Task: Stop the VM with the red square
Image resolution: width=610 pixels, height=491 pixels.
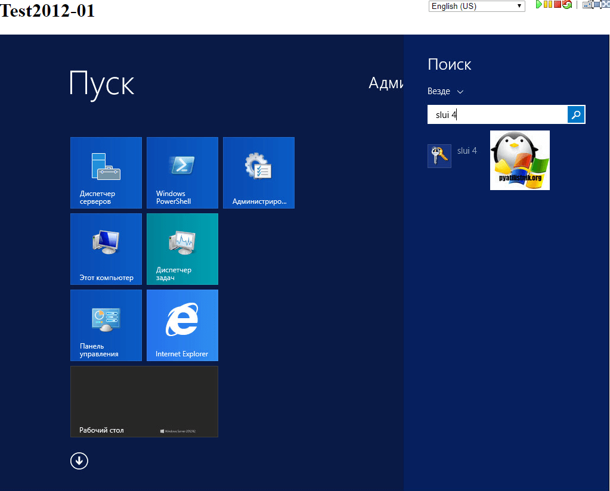Action: pyautogui.click(x=558, y=4)
